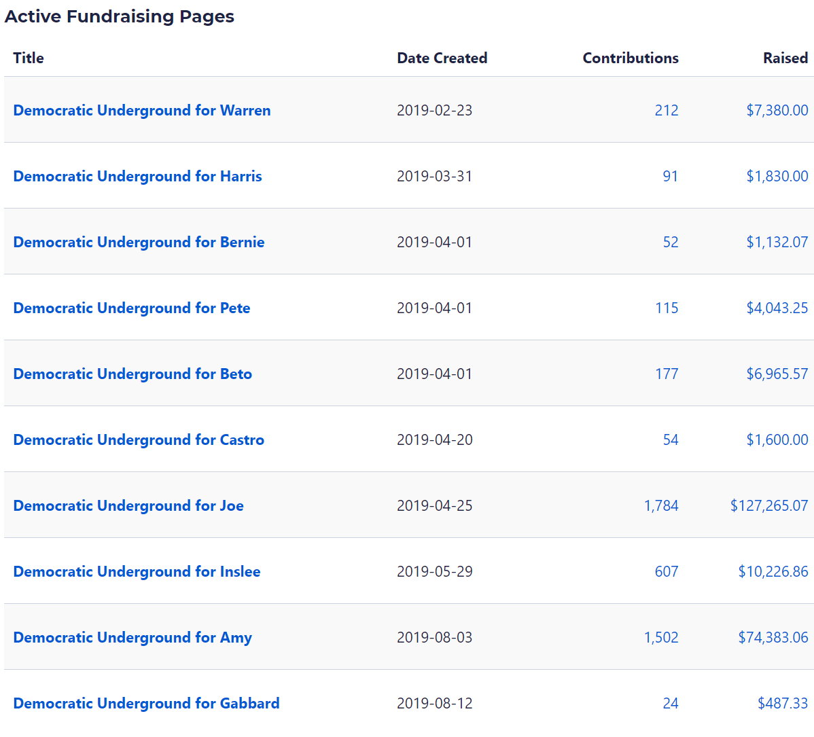Image resolution: width=814 pixels, height=737 pixels.
Task: Open Democratic Underground for Bernie page
Action: pos(139,242)
